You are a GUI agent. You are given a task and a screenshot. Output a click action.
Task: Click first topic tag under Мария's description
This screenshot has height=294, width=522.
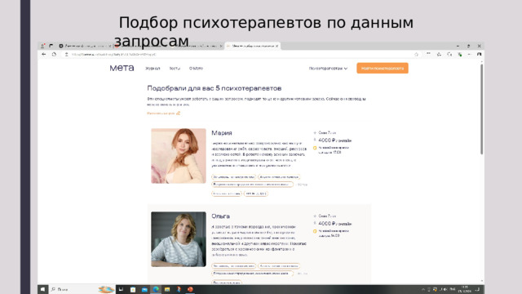[234, 177]
